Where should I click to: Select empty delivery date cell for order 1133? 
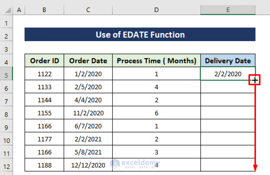[x=228, y=87]
